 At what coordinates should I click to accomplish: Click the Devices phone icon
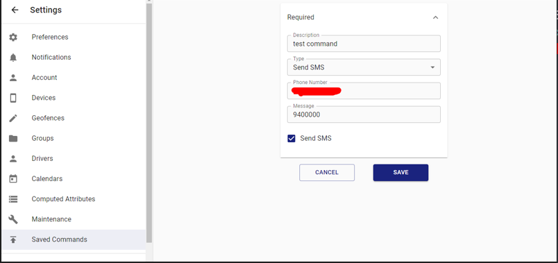click(13, 98)
